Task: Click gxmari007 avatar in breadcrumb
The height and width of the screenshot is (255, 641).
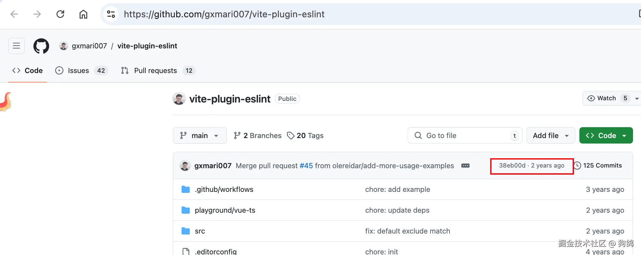Action: coord(64,46)
